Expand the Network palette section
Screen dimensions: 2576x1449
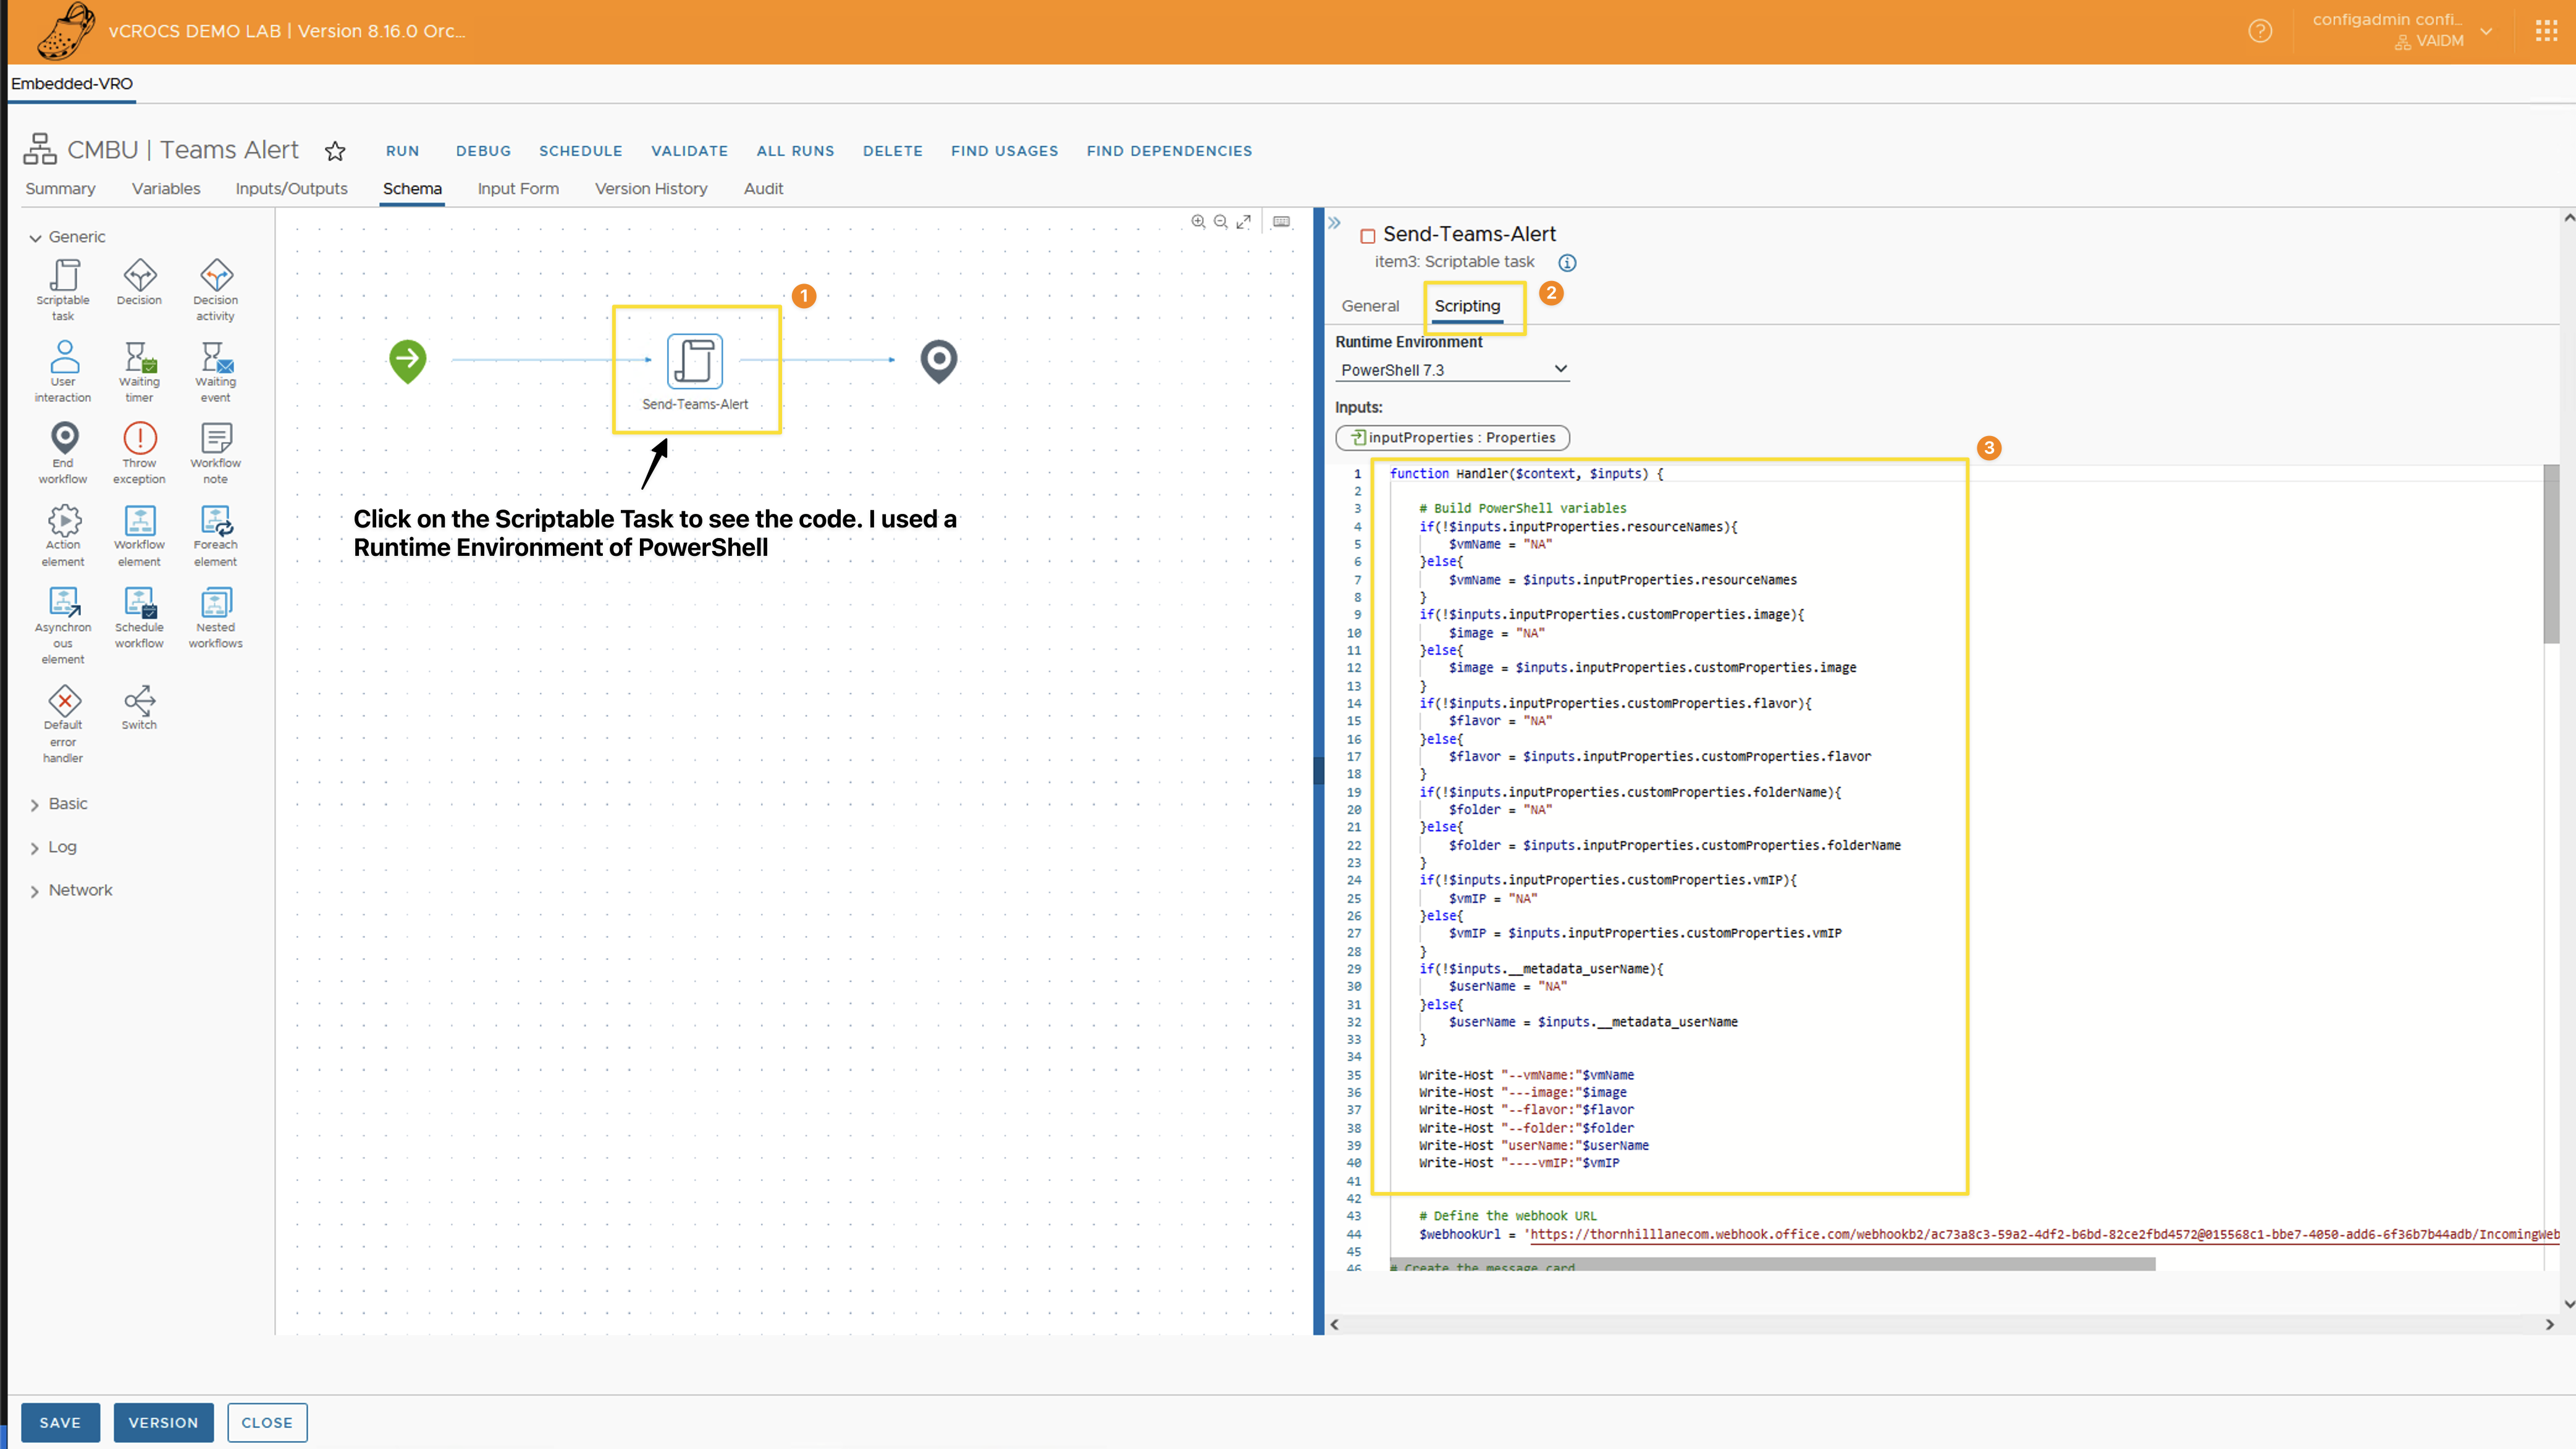tap(80, 890)
